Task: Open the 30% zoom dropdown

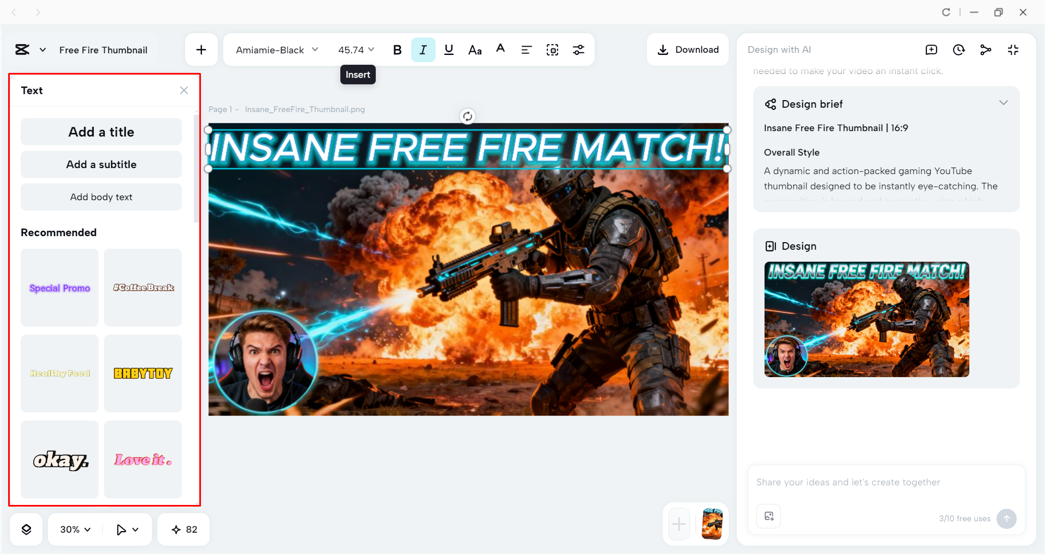Action: 75,529
